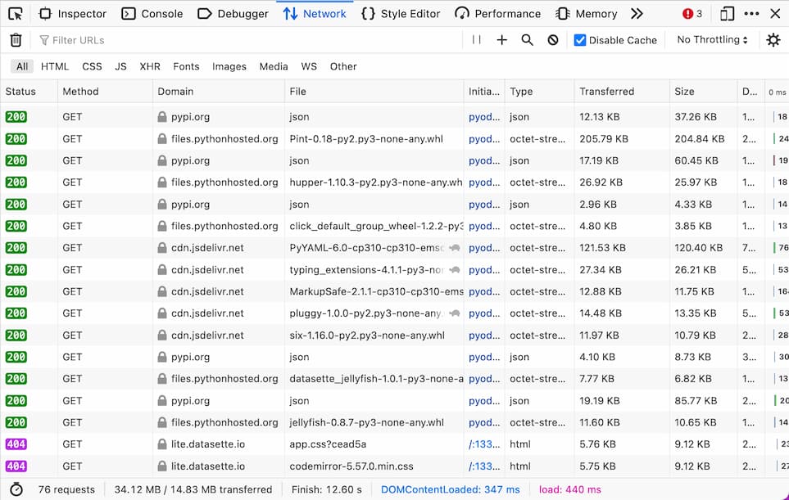Filter requests by Images
This screenshot has height=500, width=789.
click(x=229, y=66)
